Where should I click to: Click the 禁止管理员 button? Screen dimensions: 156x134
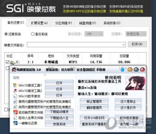[x=94, y=102]
